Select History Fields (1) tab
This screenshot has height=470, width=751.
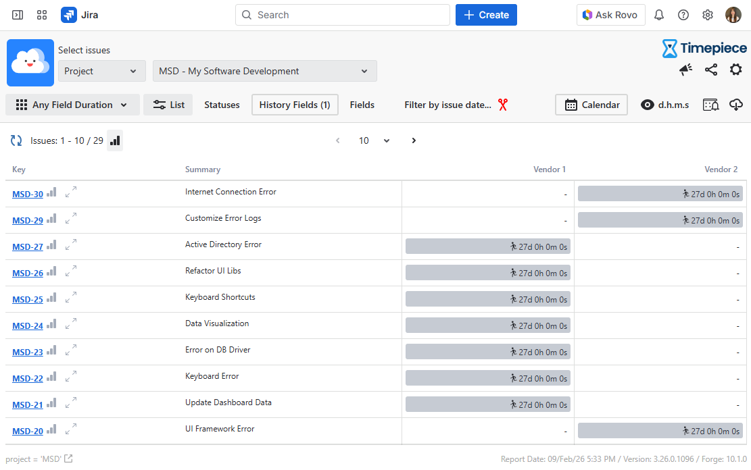pos(295,105)
